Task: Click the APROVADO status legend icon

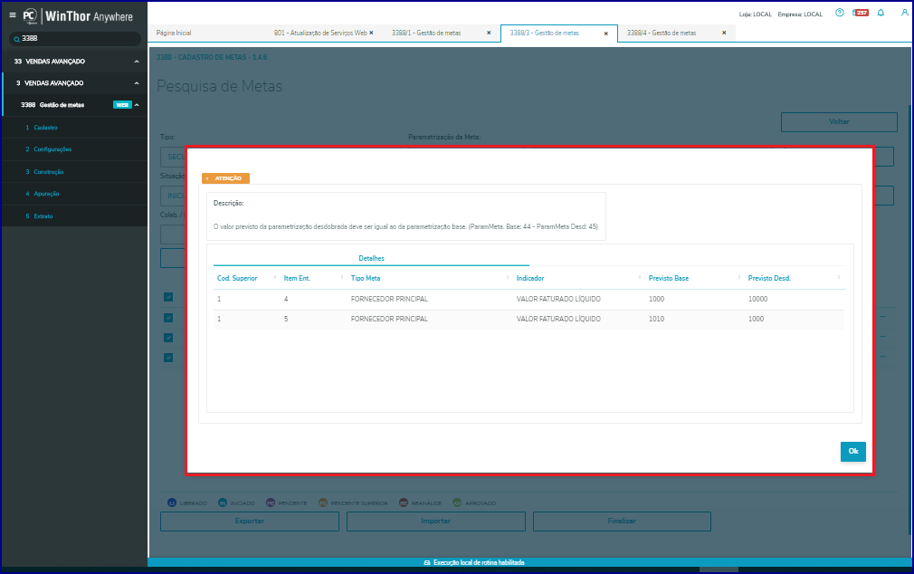Action: coord(457,502)
